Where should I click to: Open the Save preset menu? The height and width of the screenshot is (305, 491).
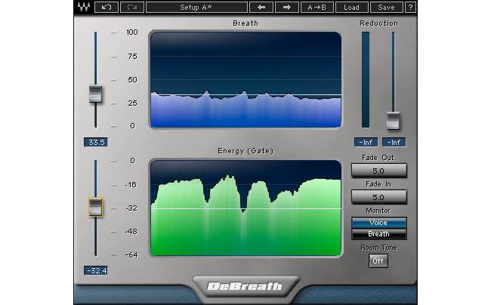click(386, 8)
